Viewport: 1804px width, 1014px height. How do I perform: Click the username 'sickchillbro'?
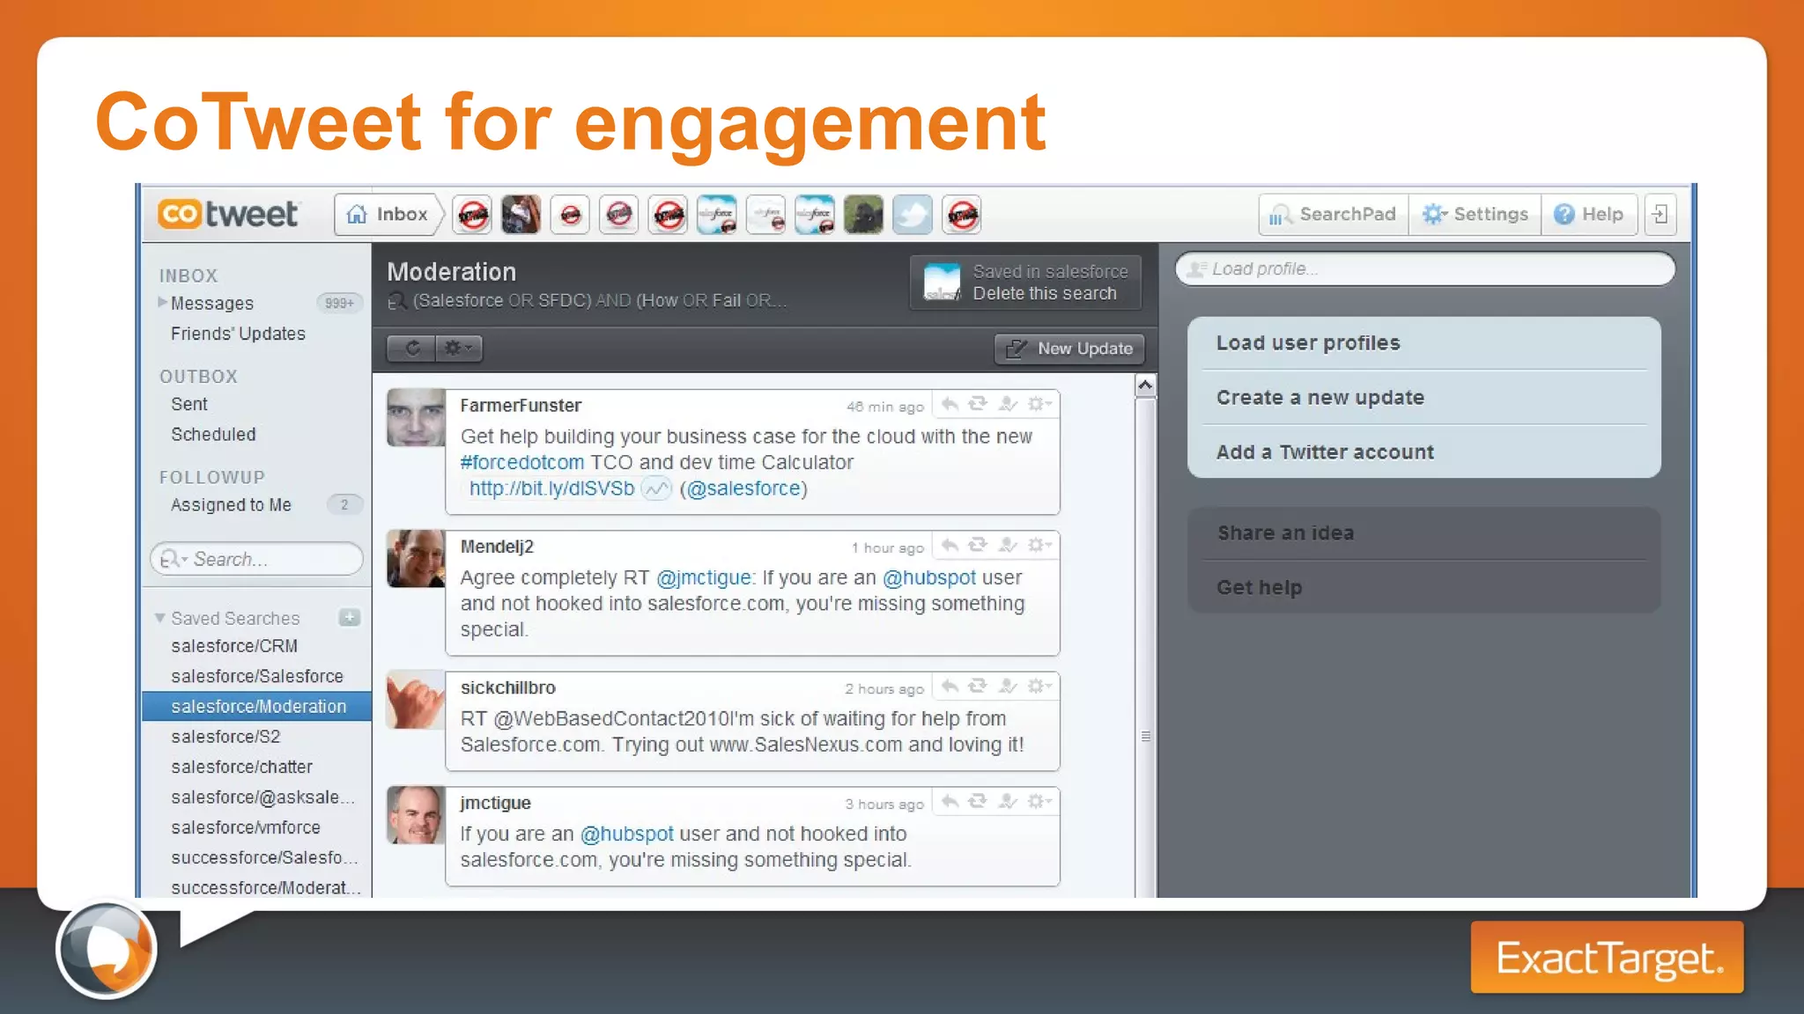(x=507, y=687)
